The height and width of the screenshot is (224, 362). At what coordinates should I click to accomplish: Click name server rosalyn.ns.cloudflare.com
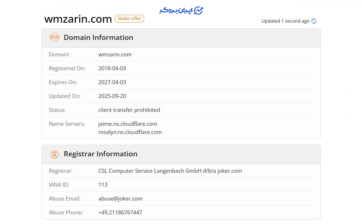click(x=130, y=132)
